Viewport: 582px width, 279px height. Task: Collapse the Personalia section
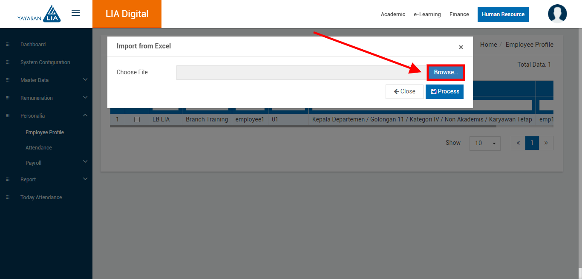pyautogui.click(x=85, y=116)
